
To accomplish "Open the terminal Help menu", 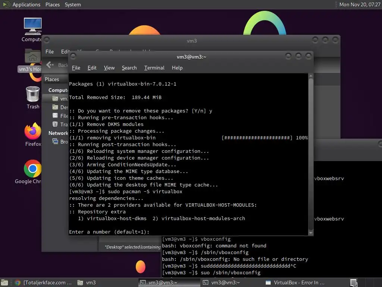I will [177, 68].
